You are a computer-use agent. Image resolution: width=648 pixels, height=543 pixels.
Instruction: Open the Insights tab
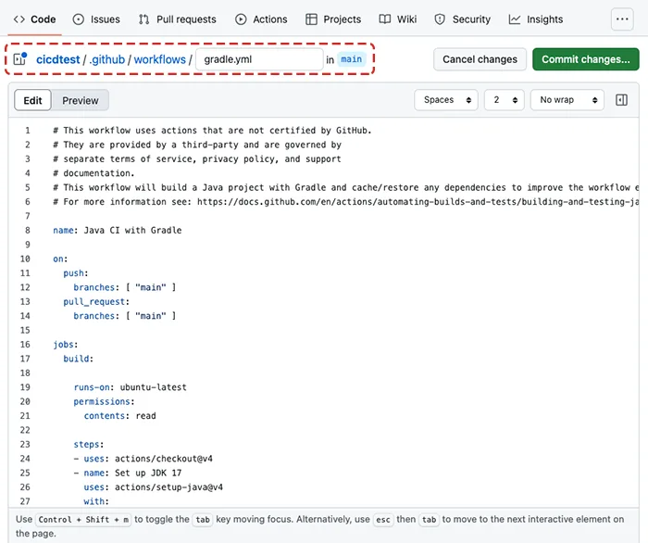536,19
